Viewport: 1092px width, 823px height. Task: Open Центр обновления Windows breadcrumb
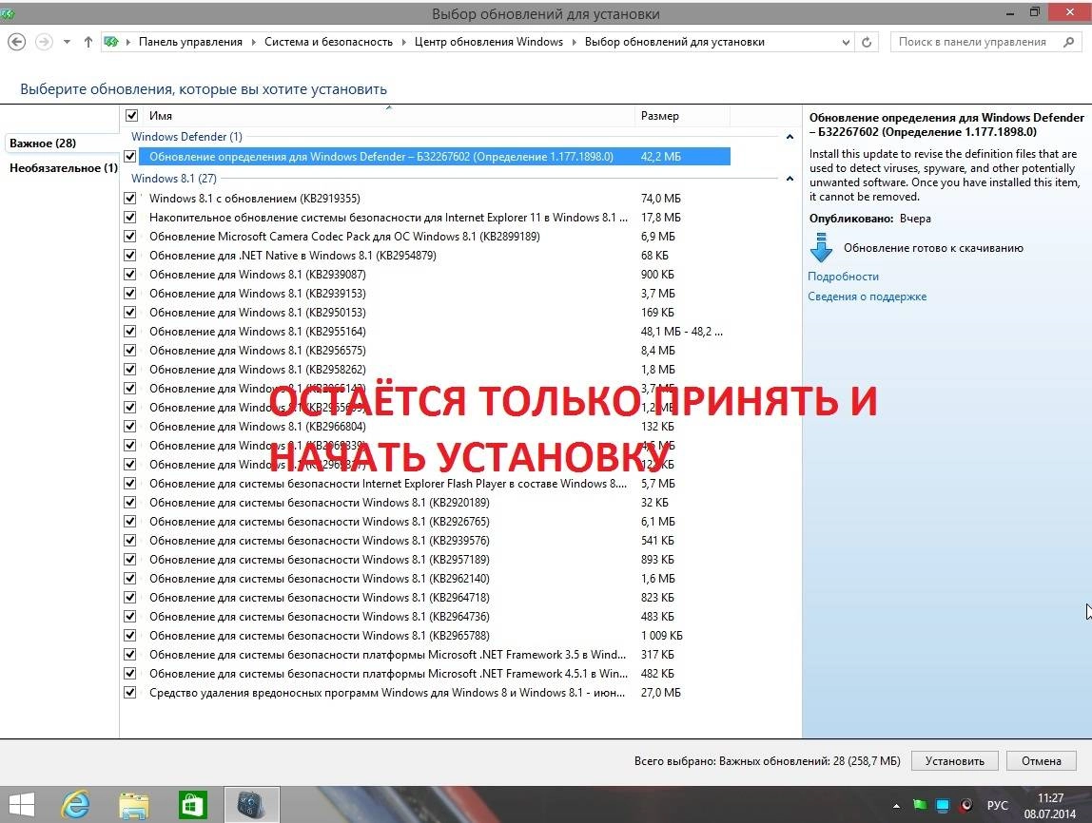pyautogui.click(x=488, y=42)
